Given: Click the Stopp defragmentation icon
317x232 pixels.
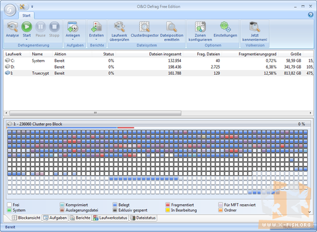Looking at the screenshot, I should [54, 27].
